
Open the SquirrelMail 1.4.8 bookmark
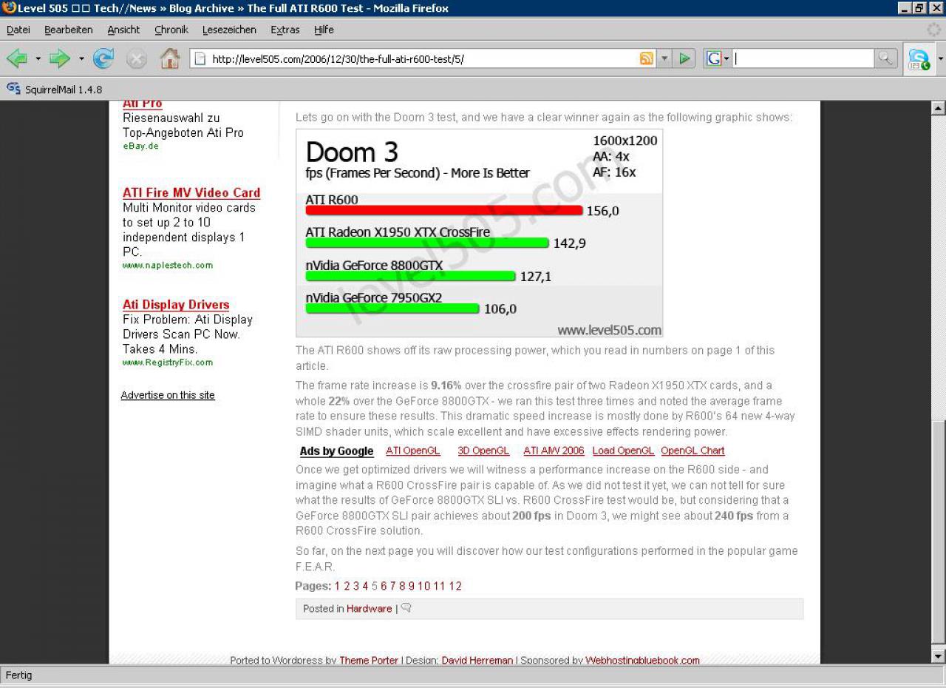[x=55, y=90]
